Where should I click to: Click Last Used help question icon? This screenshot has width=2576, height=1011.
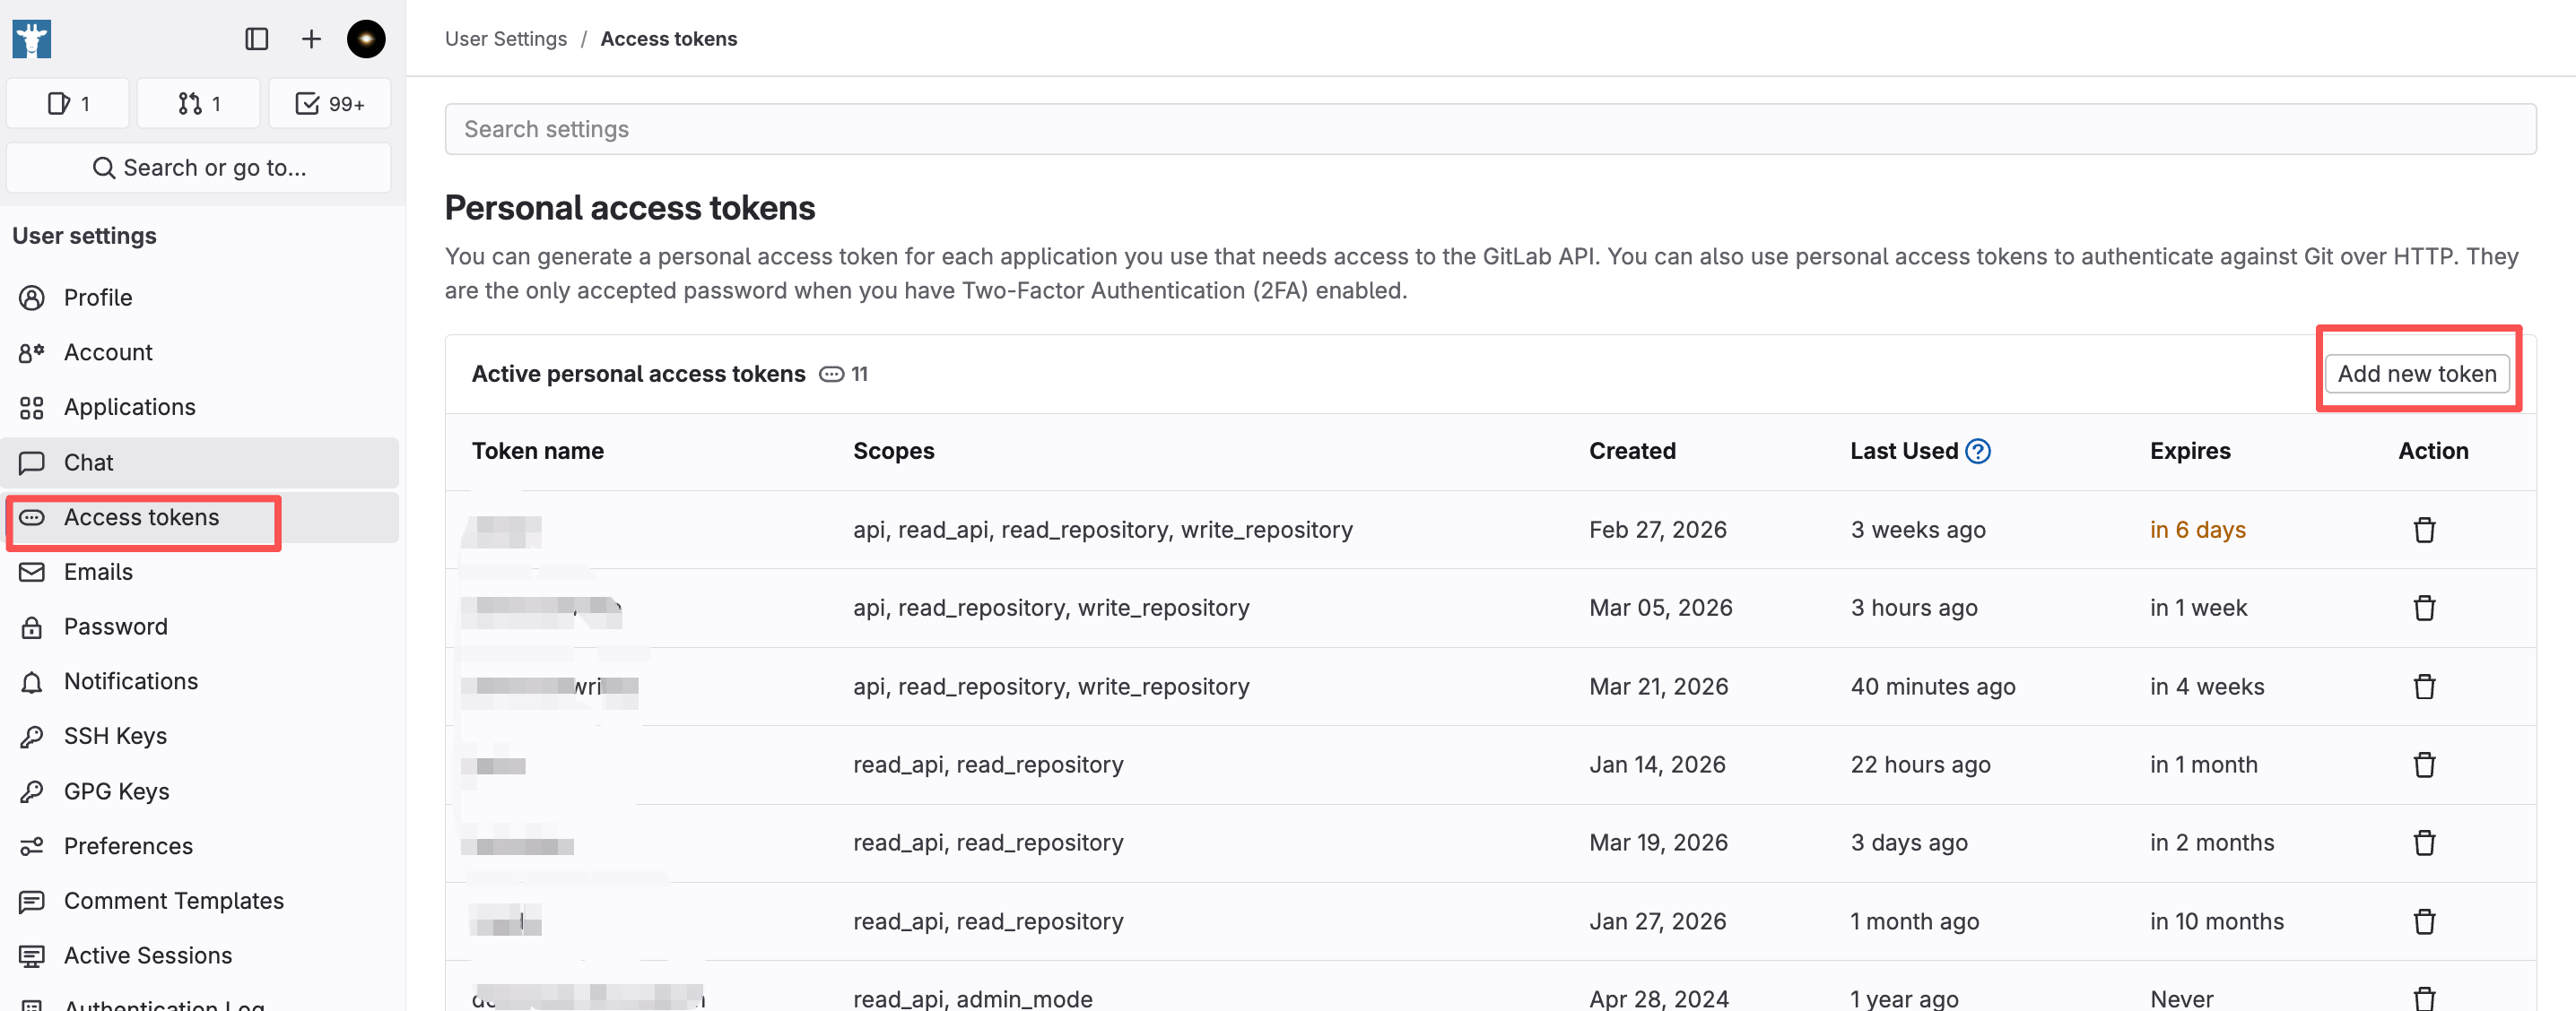[1977, 452]
